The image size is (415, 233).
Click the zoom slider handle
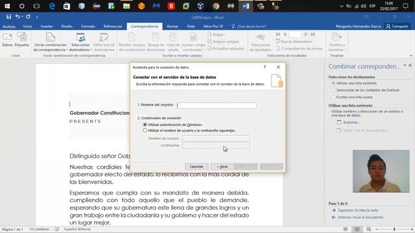click(x=394, y=229)
